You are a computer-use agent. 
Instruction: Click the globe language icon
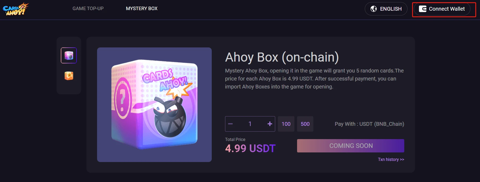click(x=374, y=9)
